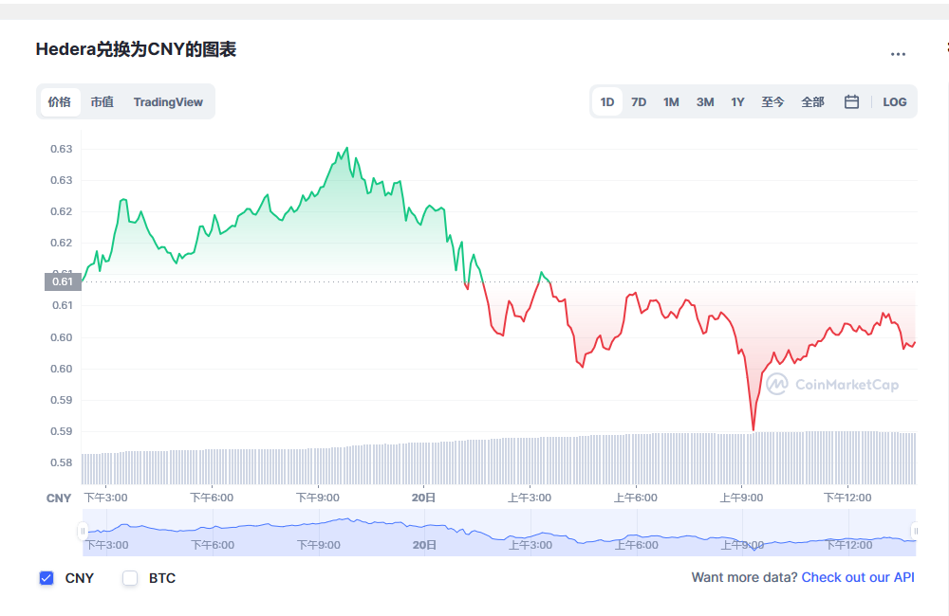Open the calendar date range picker
This screenshot has height=616, width=949.
(x=851, y=102)
